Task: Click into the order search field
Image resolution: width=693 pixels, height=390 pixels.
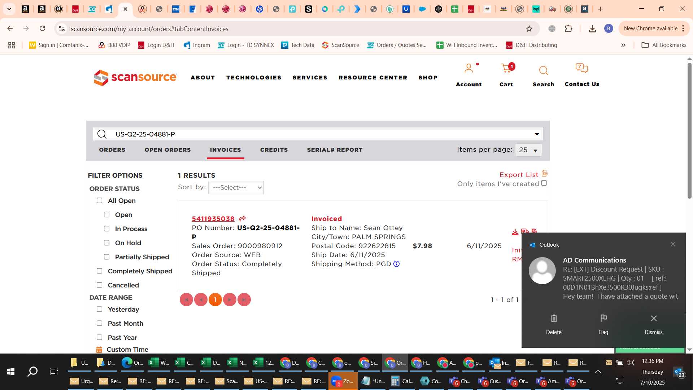Action: click(x=318, y=134)
